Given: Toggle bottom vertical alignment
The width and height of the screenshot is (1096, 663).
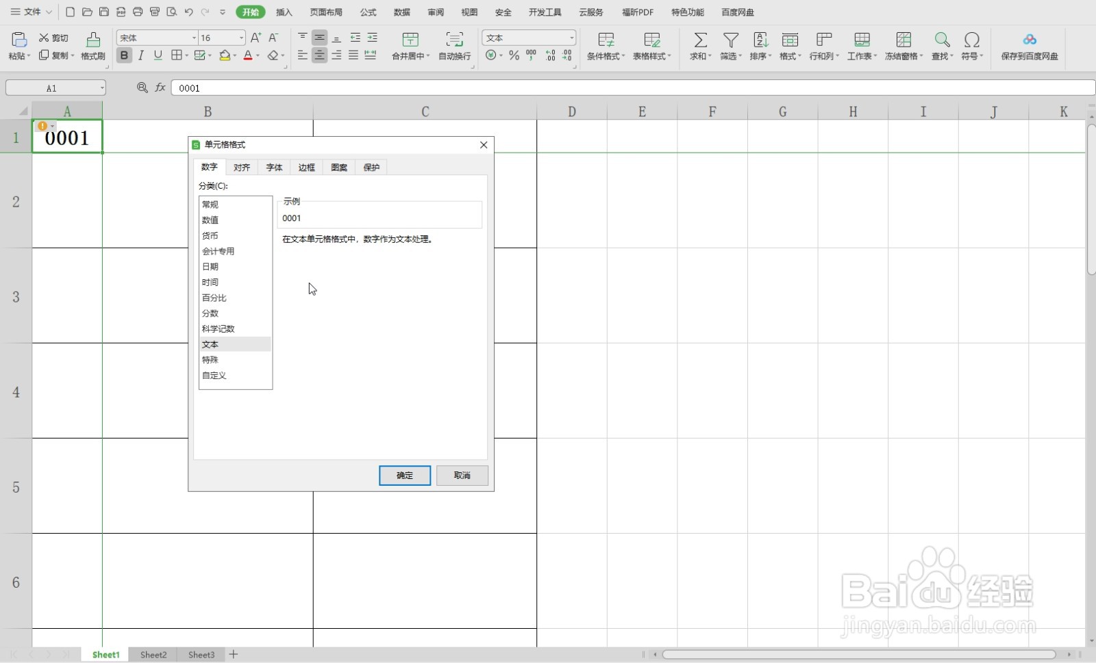Looking at the screenshot, I should (x=336, y=38).
